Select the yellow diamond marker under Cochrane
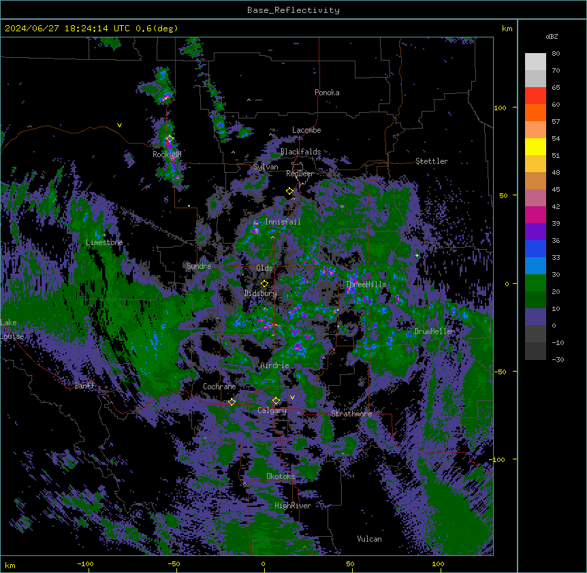This screenshot has width=587, height=573. point(232,402)
